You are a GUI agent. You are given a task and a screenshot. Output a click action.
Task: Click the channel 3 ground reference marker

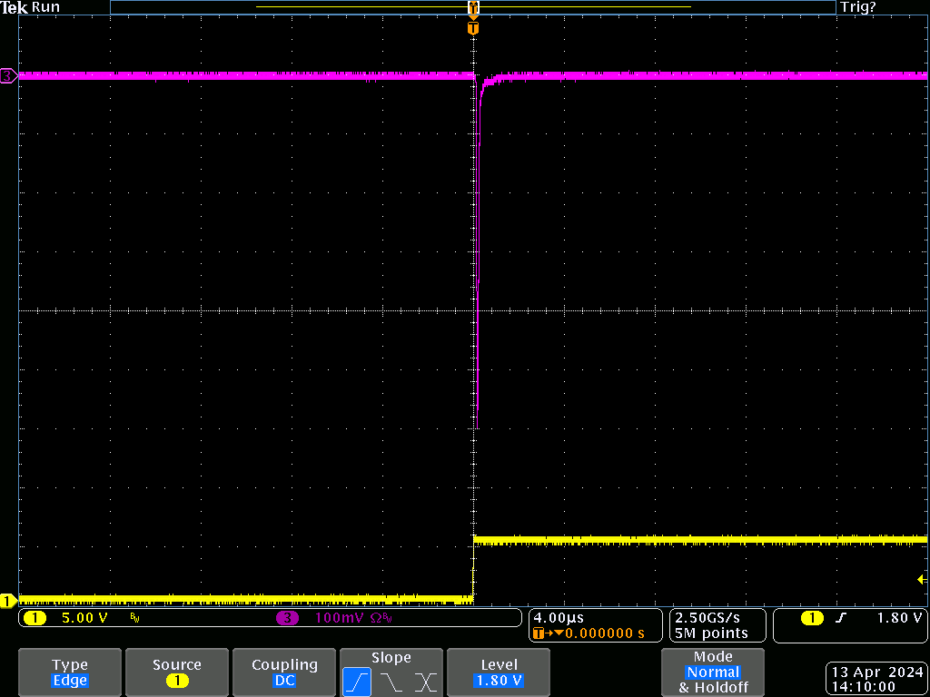[8, 76]
